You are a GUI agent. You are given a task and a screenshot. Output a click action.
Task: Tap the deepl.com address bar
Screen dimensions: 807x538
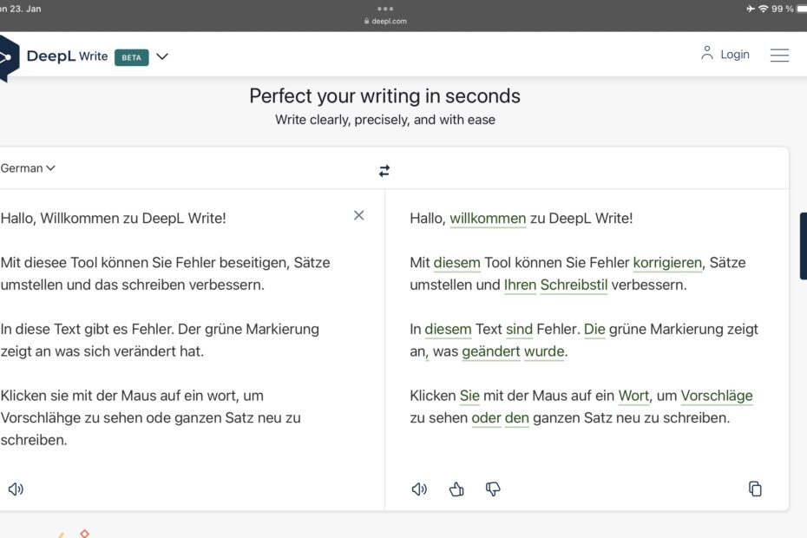click(385, 21)
